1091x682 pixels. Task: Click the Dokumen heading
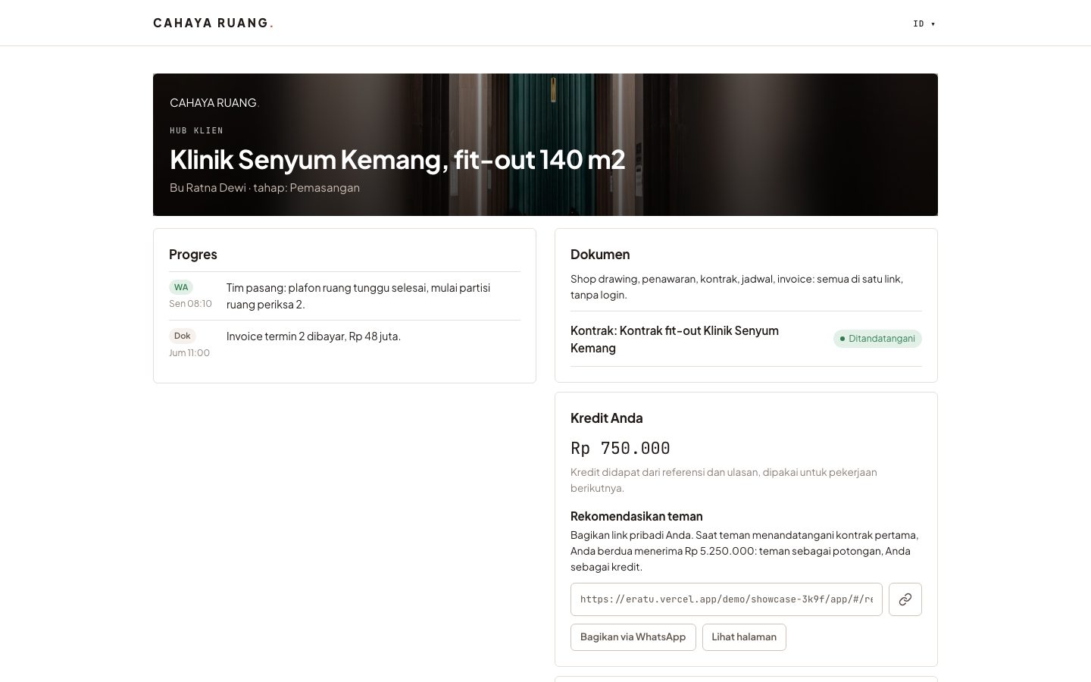(600, 255)
